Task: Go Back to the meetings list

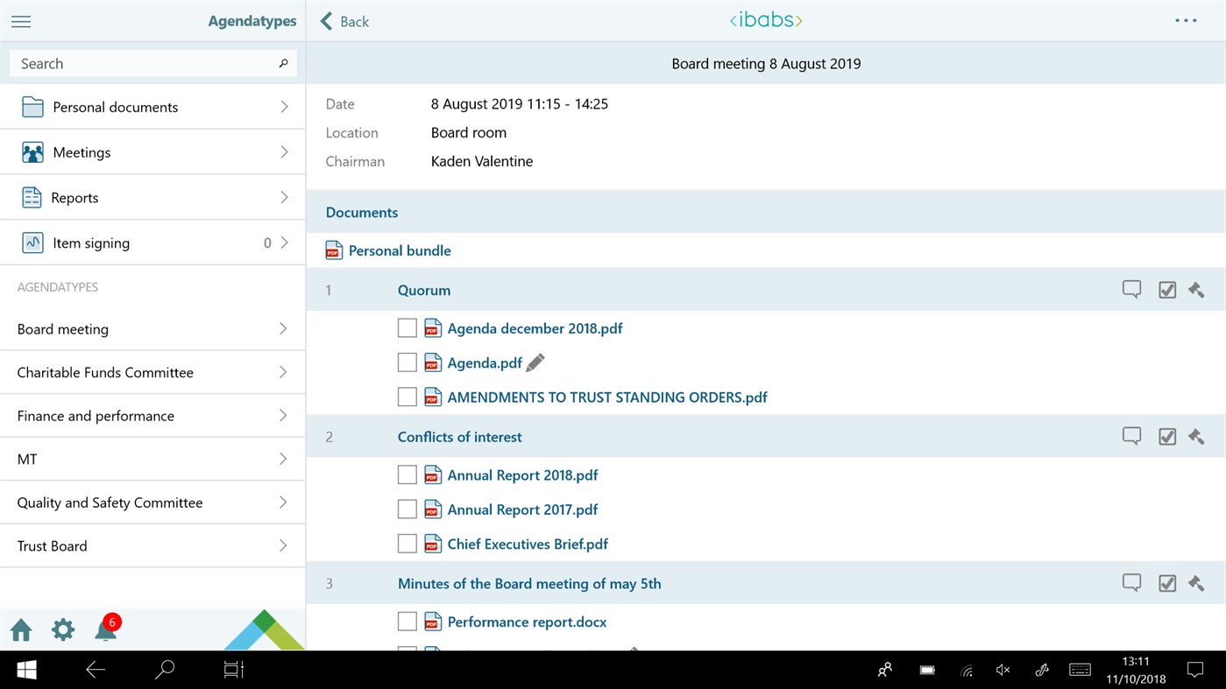Action: click(x=344, y=21)
